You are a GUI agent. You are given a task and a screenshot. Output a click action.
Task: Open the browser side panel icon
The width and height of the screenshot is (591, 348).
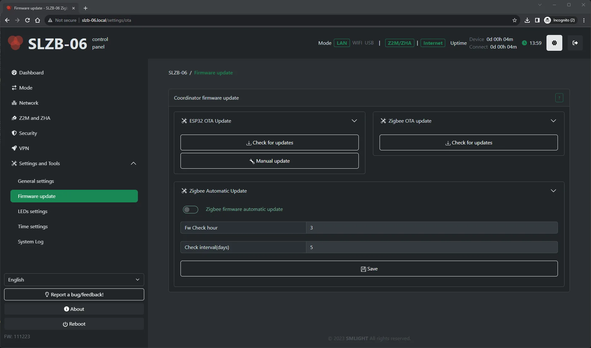coord(537,20)
